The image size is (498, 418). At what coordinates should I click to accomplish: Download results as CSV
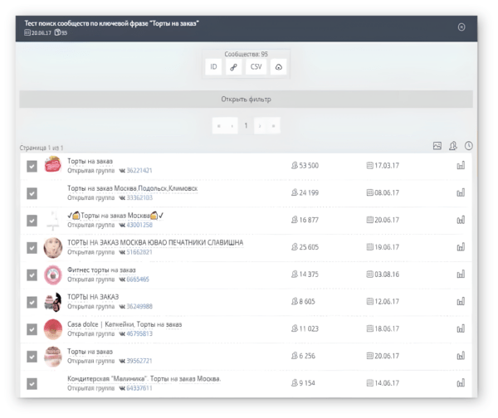coord(256,67)
